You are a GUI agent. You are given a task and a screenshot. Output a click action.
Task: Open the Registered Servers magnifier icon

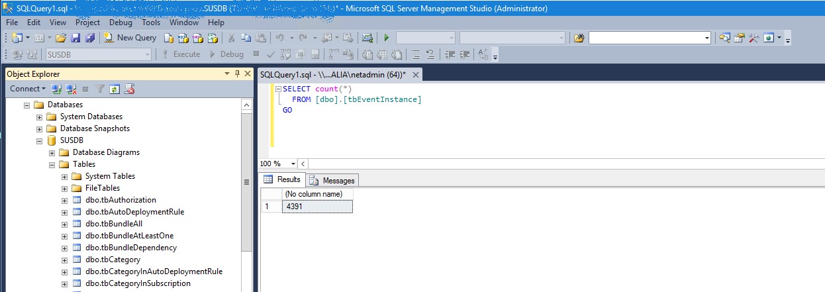coord(725,38)
